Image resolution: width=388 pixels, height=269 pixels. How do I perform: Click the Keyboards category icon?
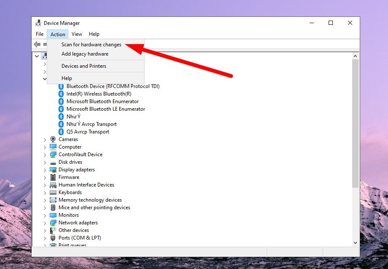53,192
